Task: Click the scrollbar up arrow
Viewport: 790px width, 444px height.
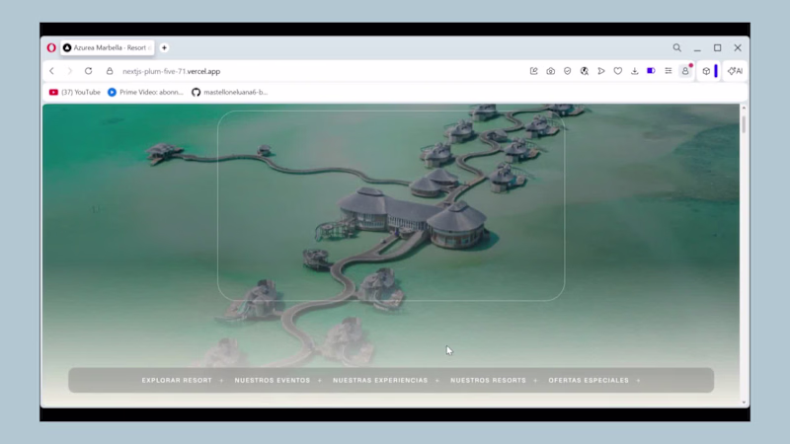Action: (x=744, y=109)
